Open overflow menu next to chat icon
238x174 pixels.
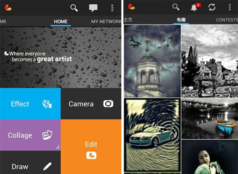pos(112,8)
